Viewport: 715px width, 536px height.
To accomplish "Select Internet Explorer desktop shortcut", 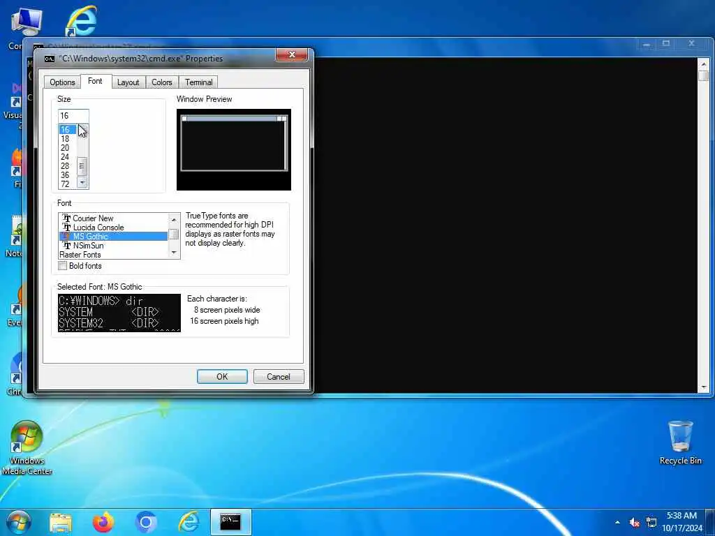I will pyautogui.click(x=82, y=21).
